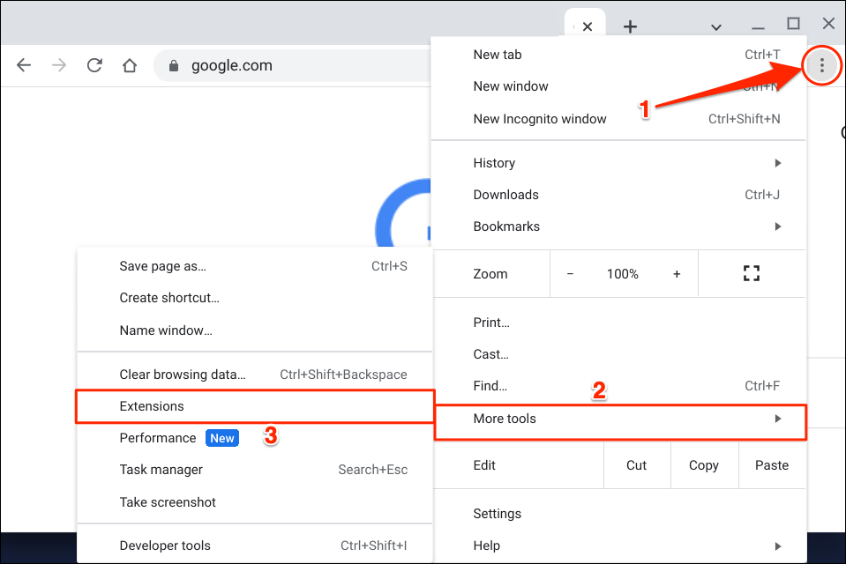Select Extensions from More tools submenu

coord(152,406)
